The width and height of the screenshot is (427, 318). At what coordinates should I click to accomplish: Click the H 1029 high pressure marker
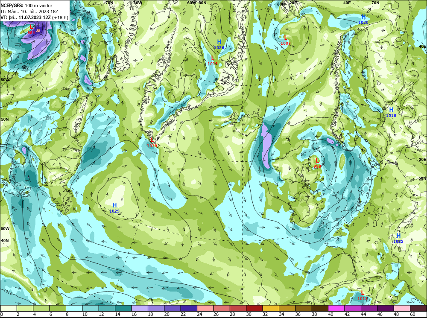(x=114, y=208)
